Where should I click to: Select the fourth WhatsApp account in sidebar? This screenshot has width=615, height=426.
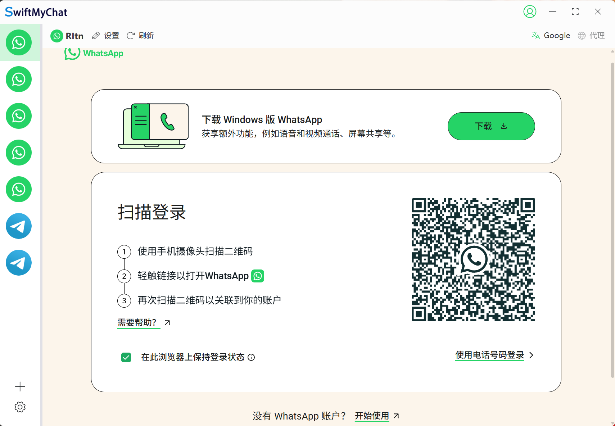pyautogui.click(x=19, y=153)
